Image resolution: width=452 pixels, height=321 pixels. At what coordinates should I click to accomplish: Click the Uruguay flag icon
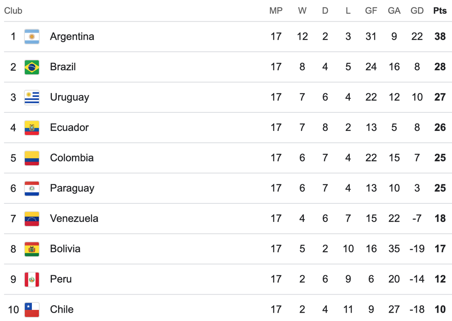pos(32,97)
